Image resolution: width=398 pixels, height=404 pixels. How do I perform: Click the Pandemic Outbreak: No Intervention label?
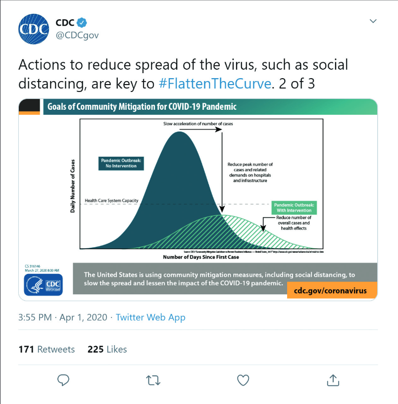point(121,163)
